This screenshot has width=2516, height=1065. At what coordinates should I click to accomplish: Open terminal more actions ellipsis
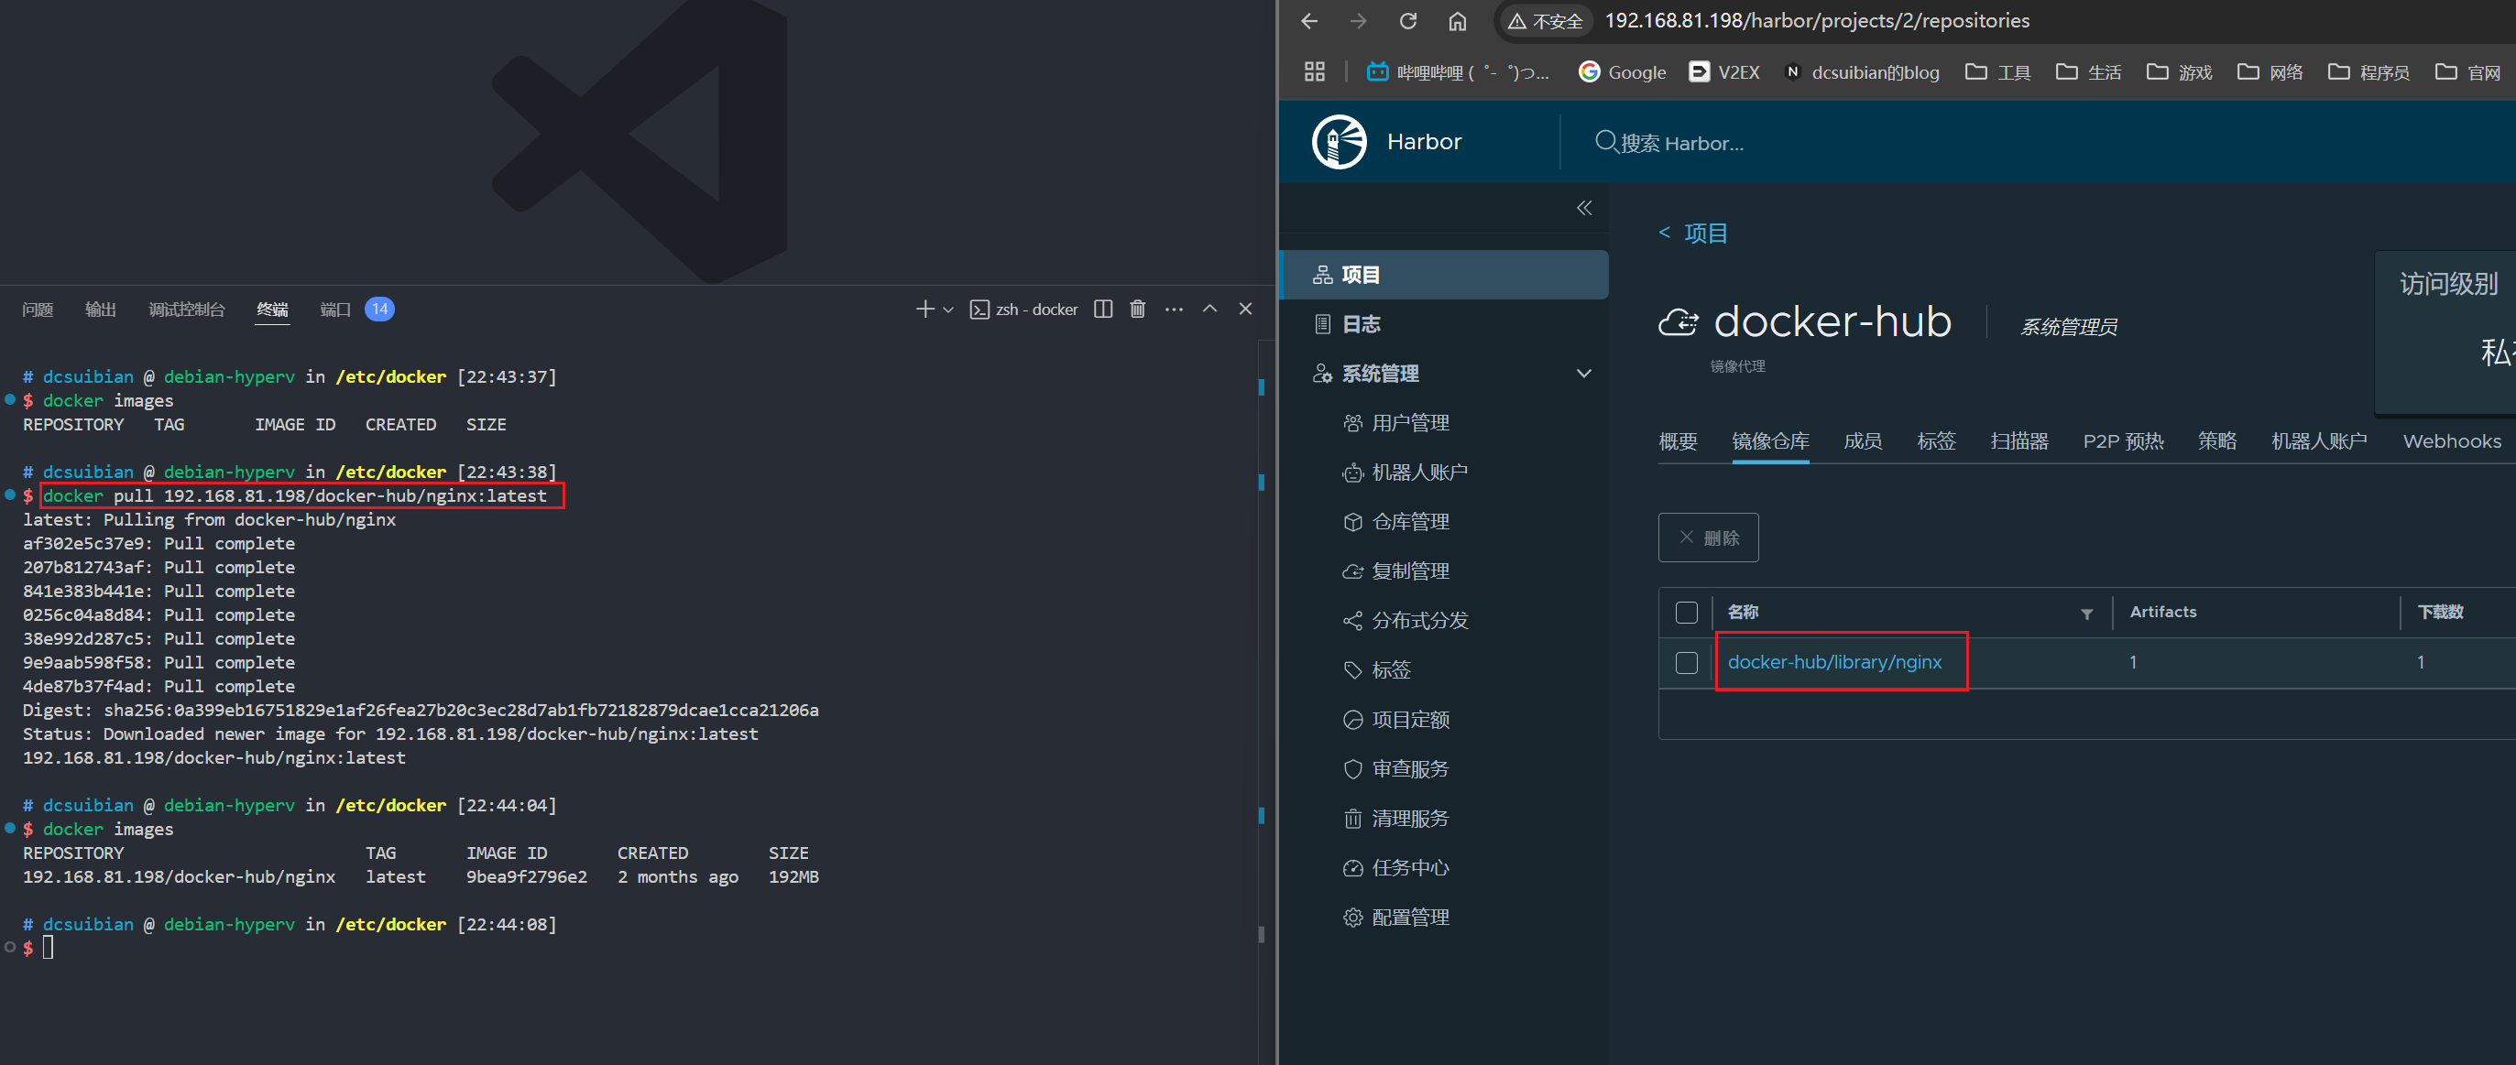click(x=1174, y=310)
